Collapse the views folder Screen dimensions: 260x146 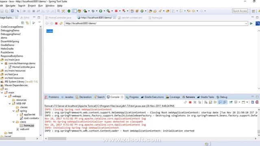coord(13,122)
